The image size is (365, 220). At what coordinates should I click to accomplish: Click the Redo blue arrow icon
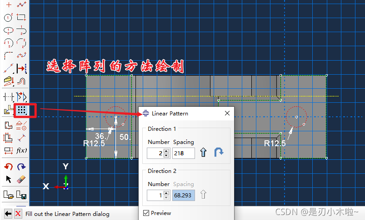(21, 167)
